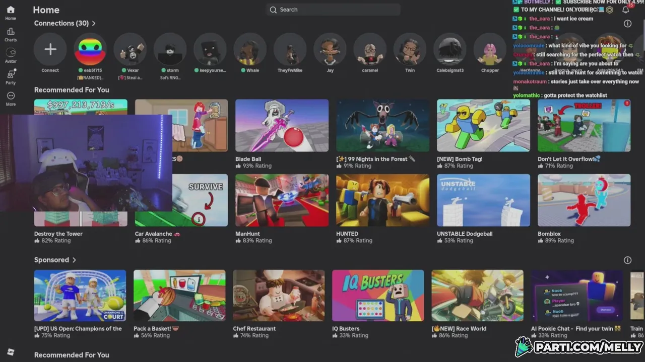Click the Destroy the Tower title

point(58,234)
